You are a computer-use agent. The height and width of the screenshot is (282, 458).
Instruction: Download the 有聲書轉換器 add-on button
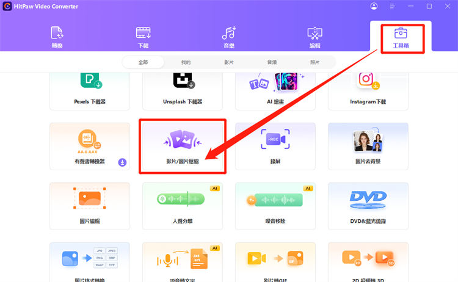[122, 162]
